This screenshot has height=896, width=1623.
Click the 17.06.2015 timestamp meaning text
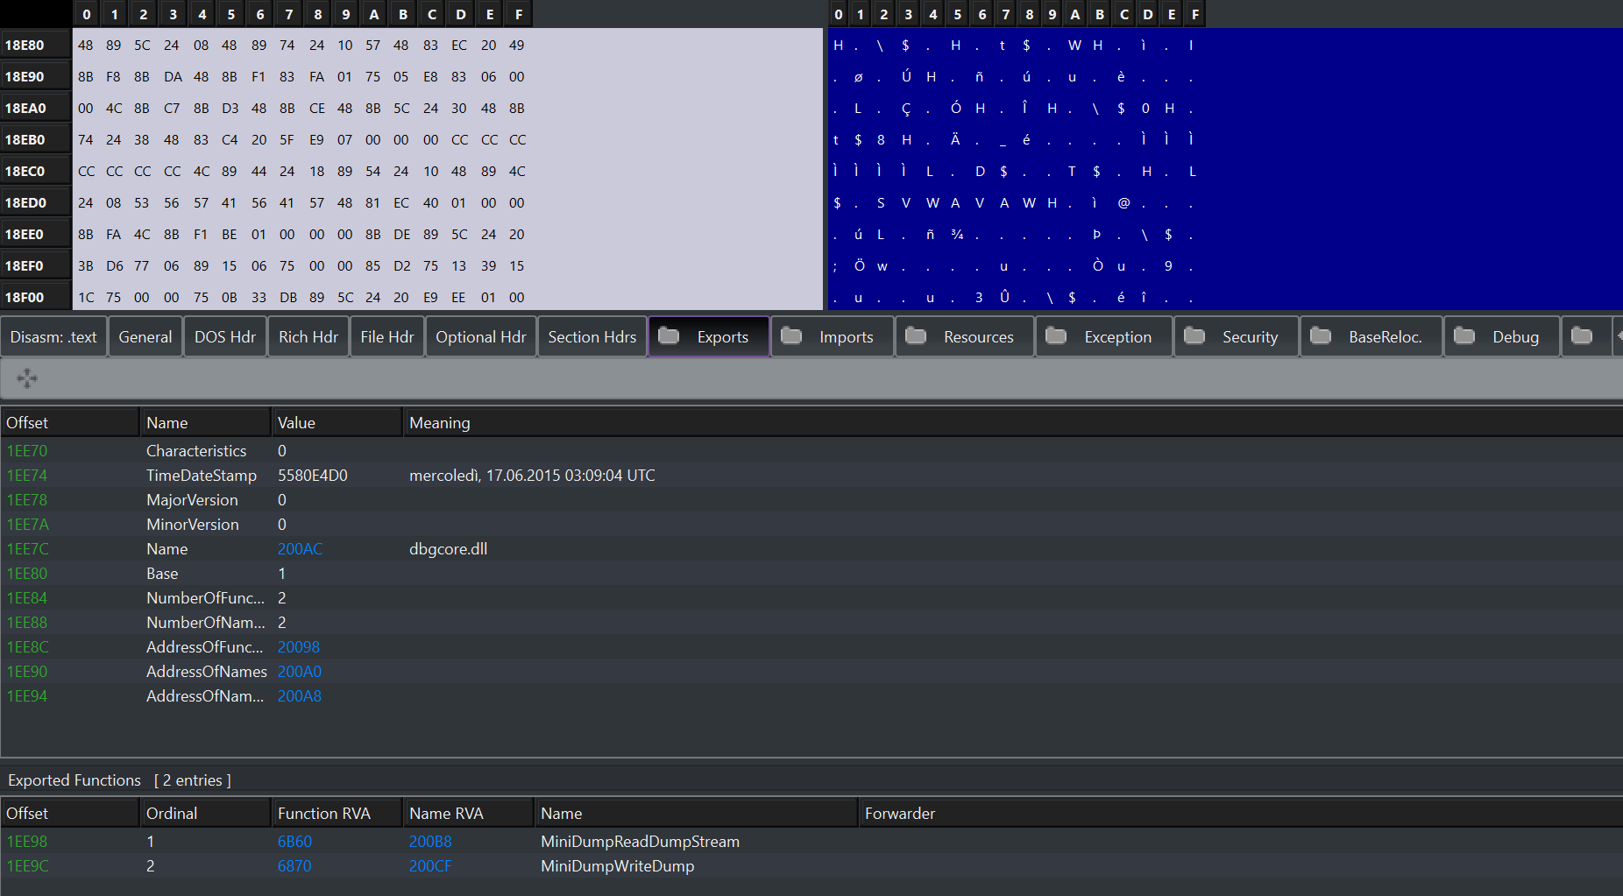[x=532, y=476]
